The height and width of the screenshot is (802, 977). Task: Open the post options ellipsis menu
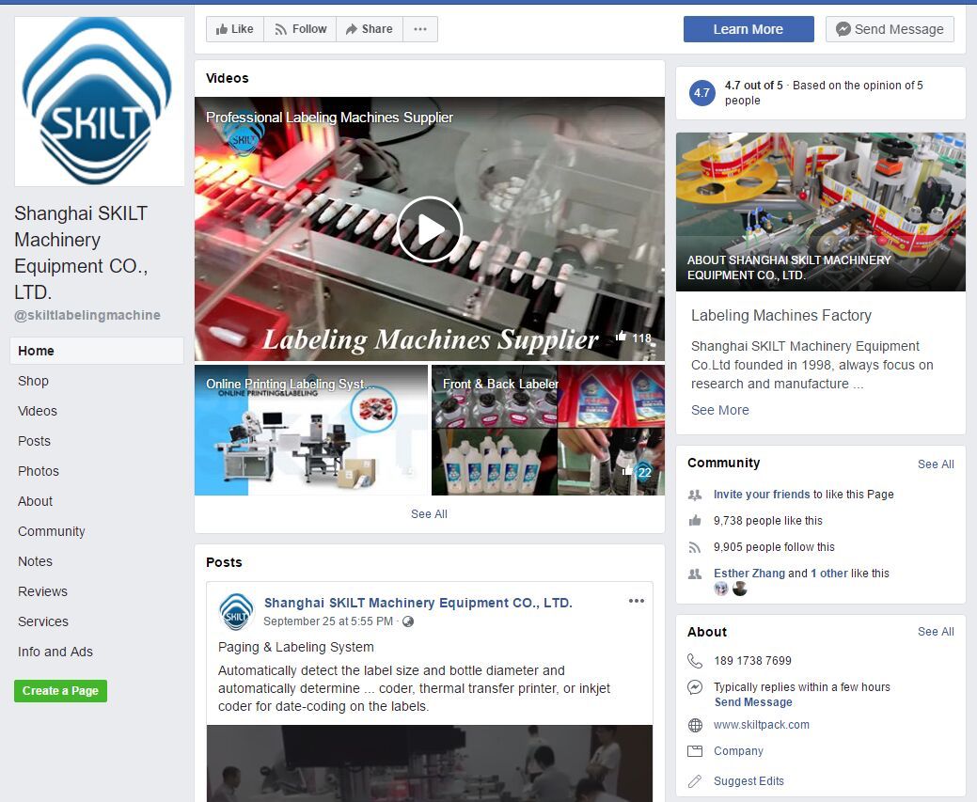click(x=637, y=601)
